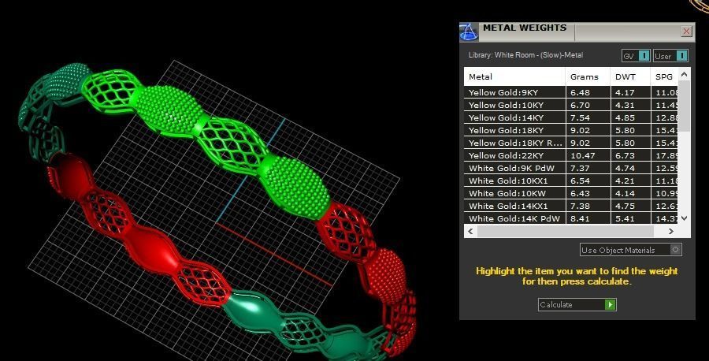The image size is (709, 361).
Task: Click the vertical scrollbar thumb
Action: (x=684, y=106)
